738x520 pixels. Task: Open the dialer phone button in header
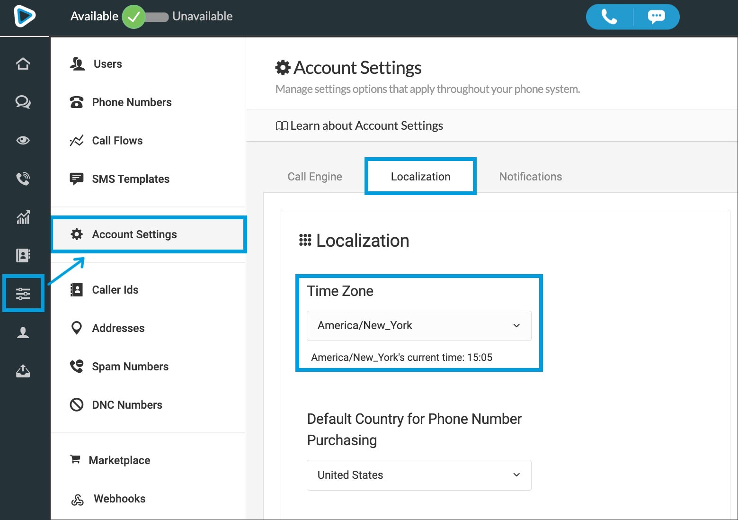pos(609,17)
